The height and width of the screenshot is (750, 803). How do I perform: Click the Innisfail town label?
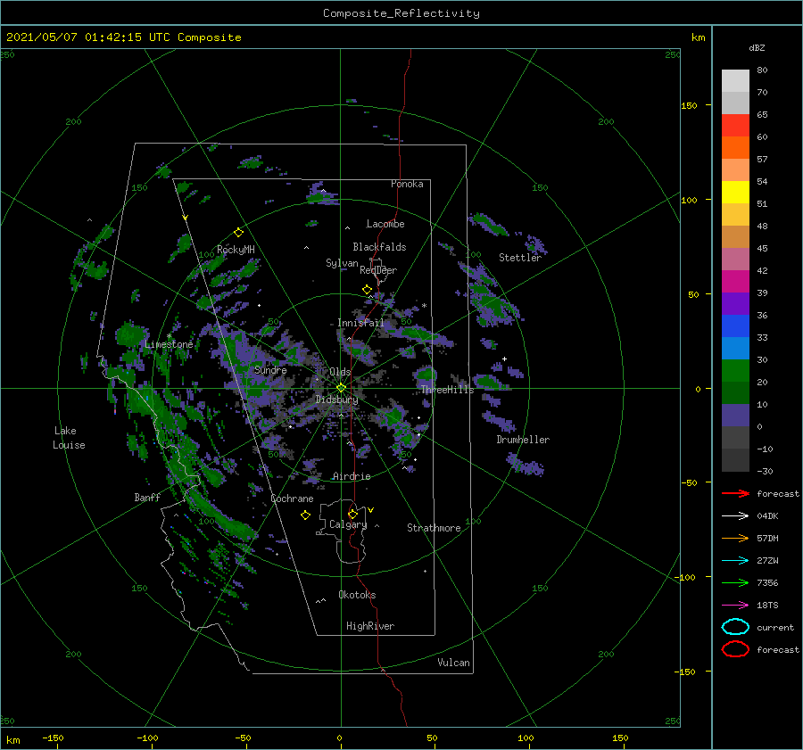click(360, 323)
